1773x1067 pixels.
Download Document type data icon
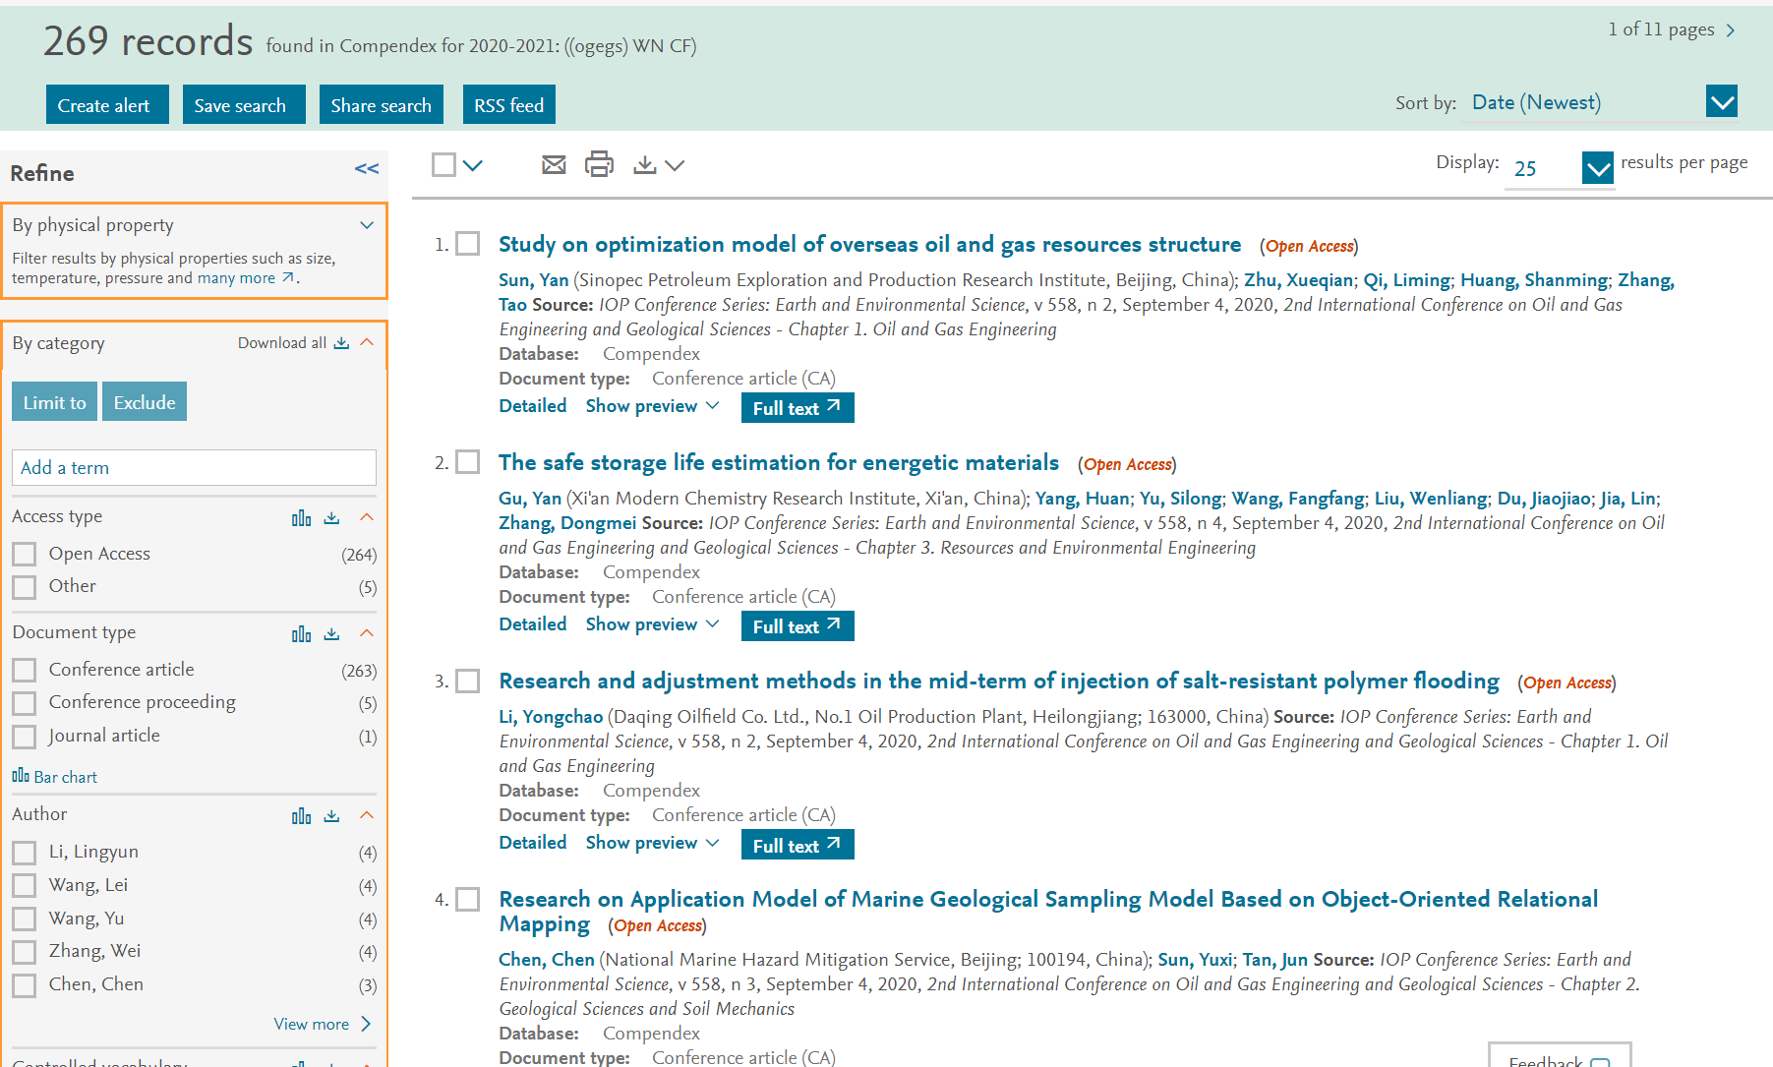pos(332,633)
